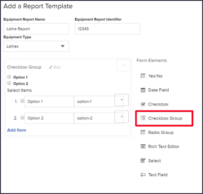Click the Add Item link
Image resolution: width=203 pixels, height=194 pixels.
17,130
